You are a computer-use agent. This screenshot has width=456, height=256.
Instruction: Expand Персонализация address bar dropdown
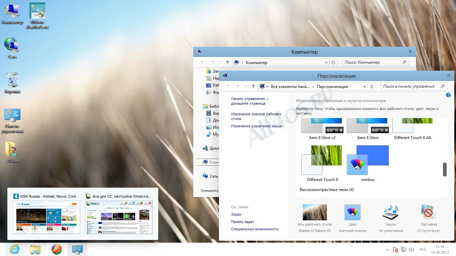coord(365,86)
